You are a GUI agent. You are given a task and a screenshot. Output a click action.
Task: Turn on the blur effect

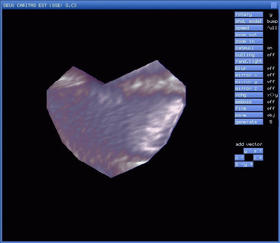[249, 68]
